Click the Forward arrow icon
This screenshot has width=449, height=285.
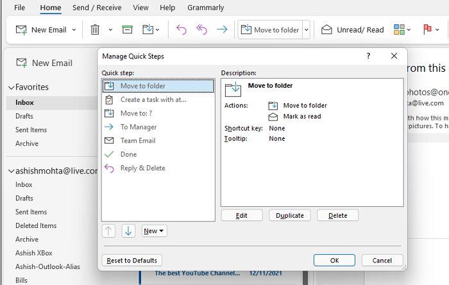tap(222, 29)
